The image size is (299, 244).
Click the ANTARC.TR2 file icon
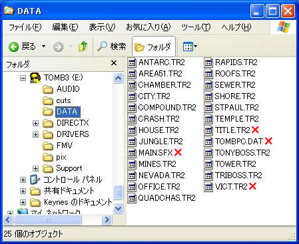(132, 62)
